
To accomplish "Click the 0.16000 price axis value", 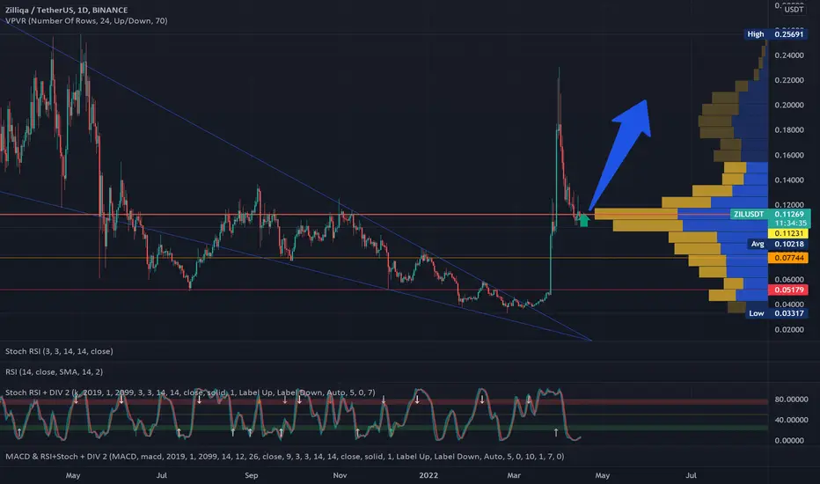I will pos(789,156).
